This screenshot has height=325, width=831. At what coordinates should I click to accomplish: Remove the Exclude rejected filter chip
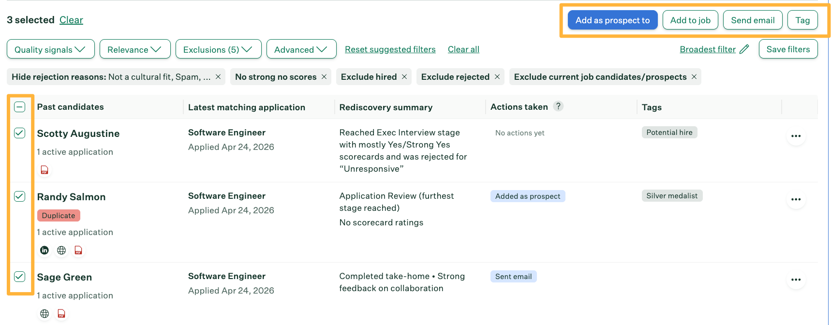click(x=497, y=77)
